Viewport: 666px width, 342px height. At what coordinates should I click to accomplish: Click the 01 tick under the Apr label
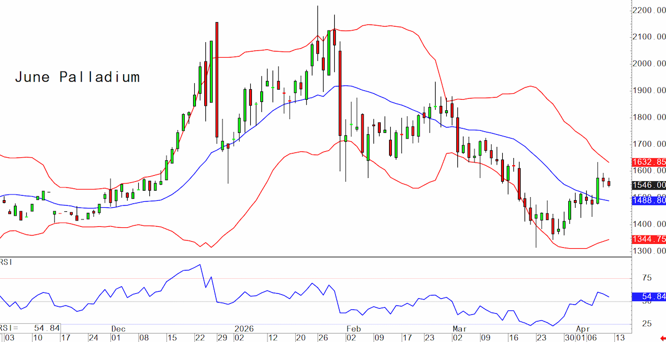(579, 338)
